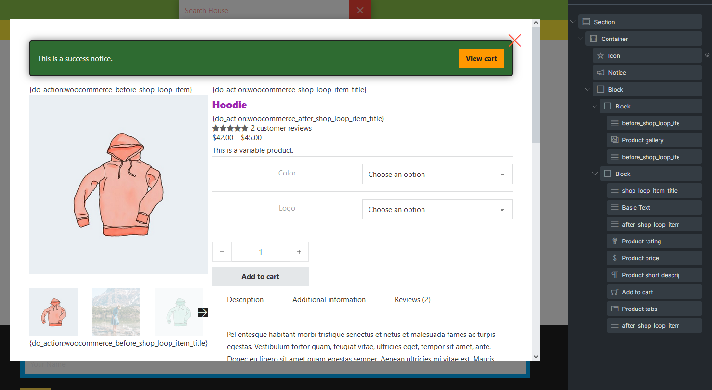Select the Product price dollar icon
Image resolution: width=712 pixels, height=390 pixels.
click(614, 258)
